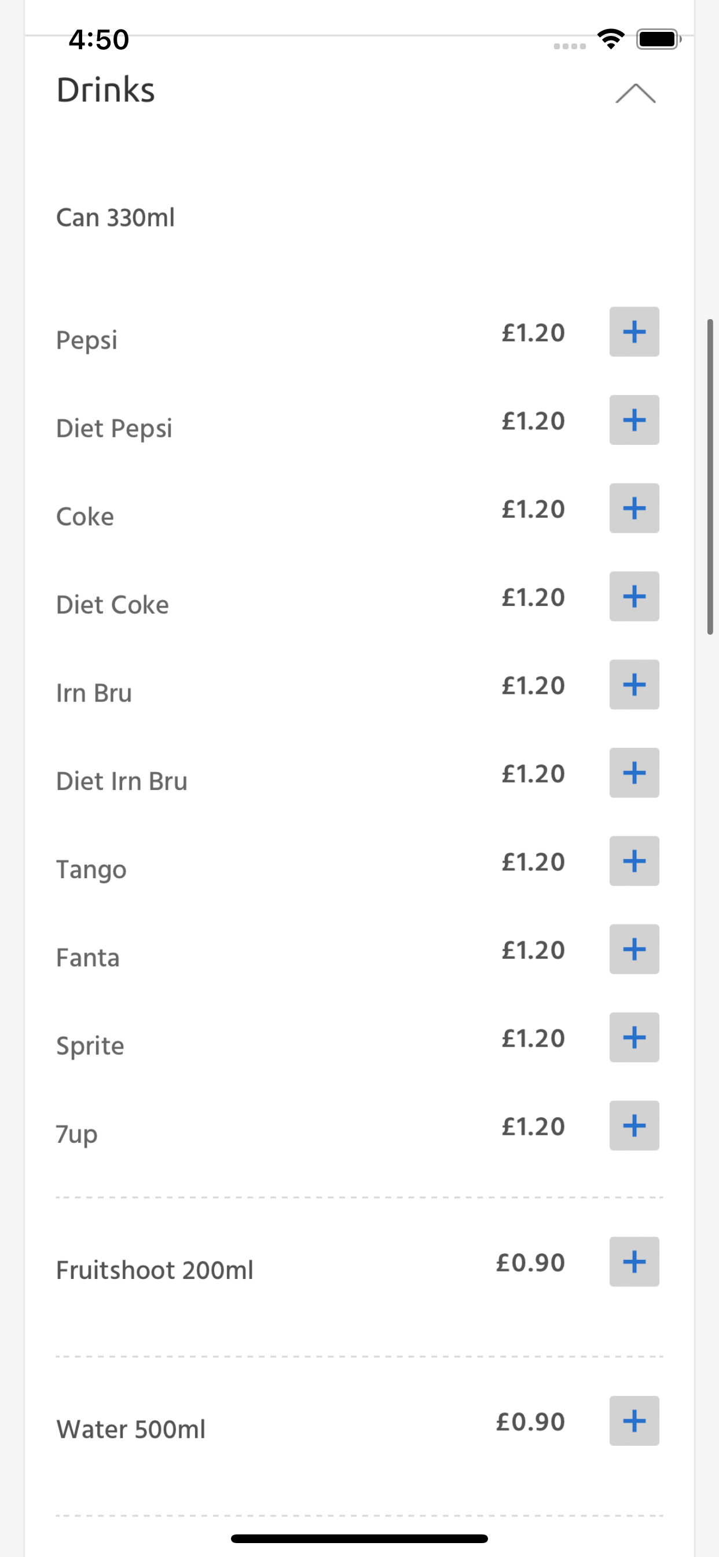
Task: Tap the Drinks section header
Action: 106,90
